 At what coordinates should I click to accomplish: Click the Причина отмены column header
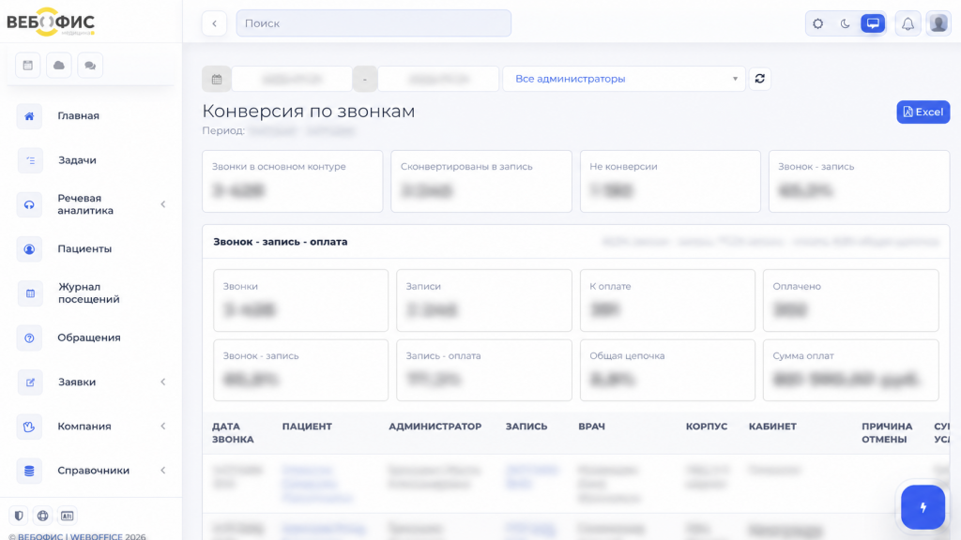tap(887, 433)
